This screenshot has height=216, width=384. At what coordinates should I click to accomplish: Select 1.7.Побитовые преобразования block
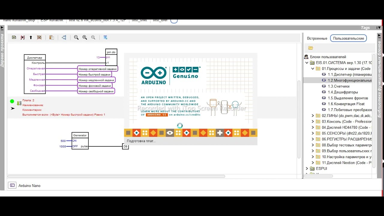tap(346, 110)
